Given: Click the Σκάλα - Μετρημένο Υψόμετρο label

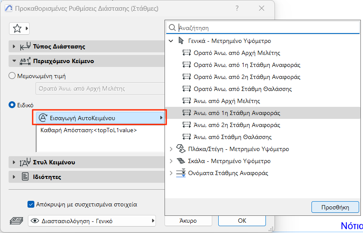Looking at the screenshot, I should tap(229, 161).
